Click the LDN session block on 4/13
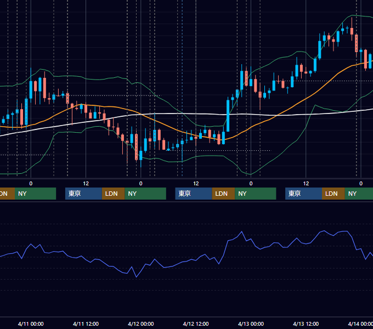 (x=334, y=194)
